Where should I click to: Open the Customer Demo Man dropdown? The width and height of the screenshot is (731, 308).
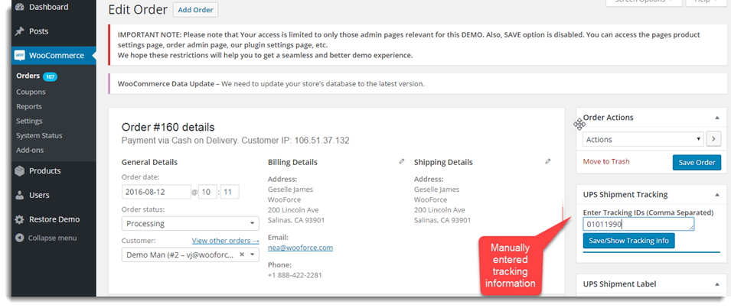tap(190, 255)
